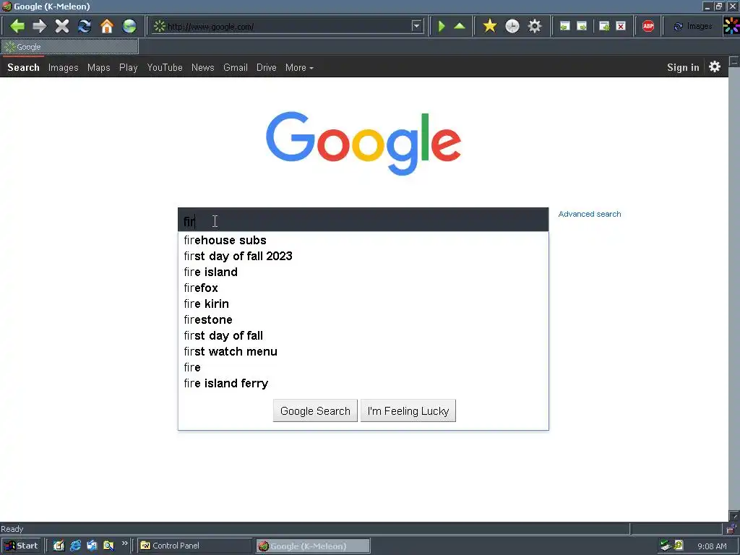This screenshot has width=740, height=555.
Task: Expand the More menu in Google bar
Action: point(299,67)
